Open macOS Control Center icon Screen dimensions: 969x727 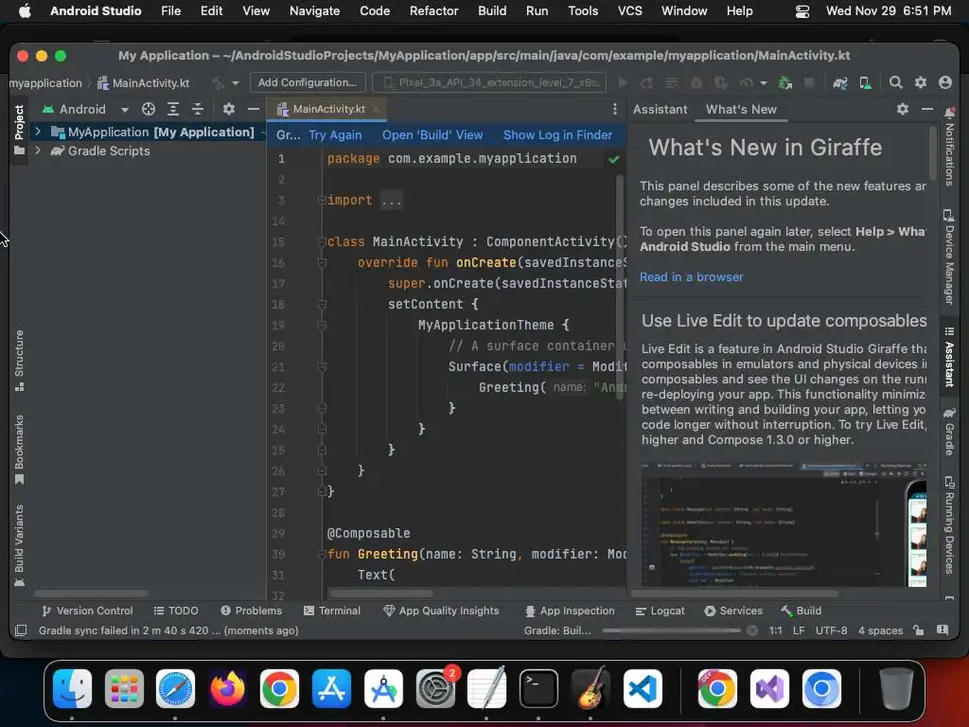click(802, 11)
